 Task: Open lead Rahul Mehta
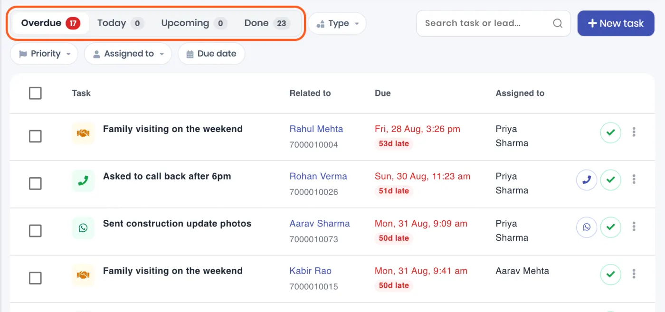coord(316,129)
